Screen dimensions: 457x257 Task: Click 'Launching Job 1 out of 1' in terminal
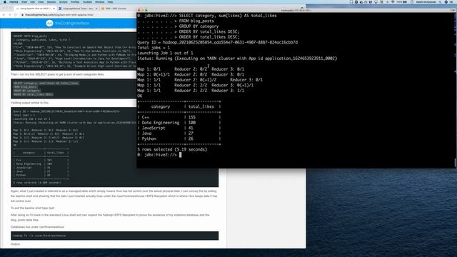coord(165,53)
